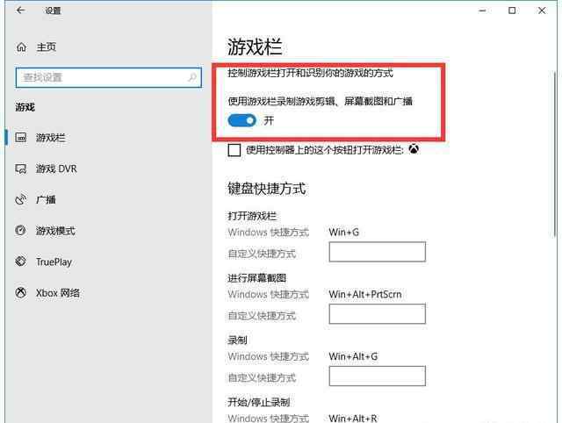Maximize the Settings window

512,11
